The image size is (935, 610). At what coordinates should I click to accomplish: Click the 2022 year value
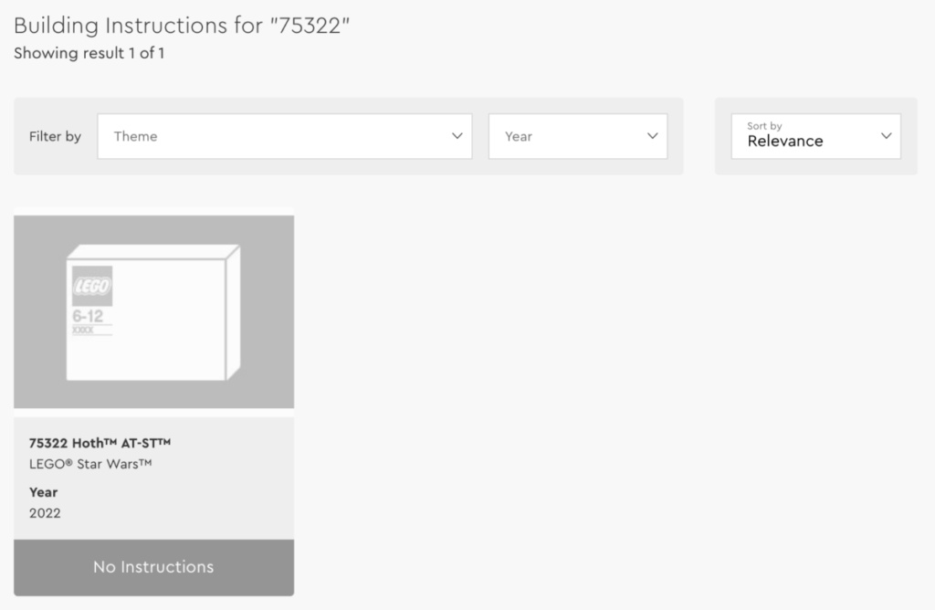(x=45, y=513)
